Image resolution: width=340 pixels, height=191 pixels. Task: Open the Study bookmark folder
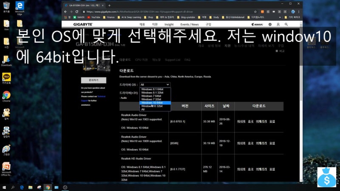point(214,17)
